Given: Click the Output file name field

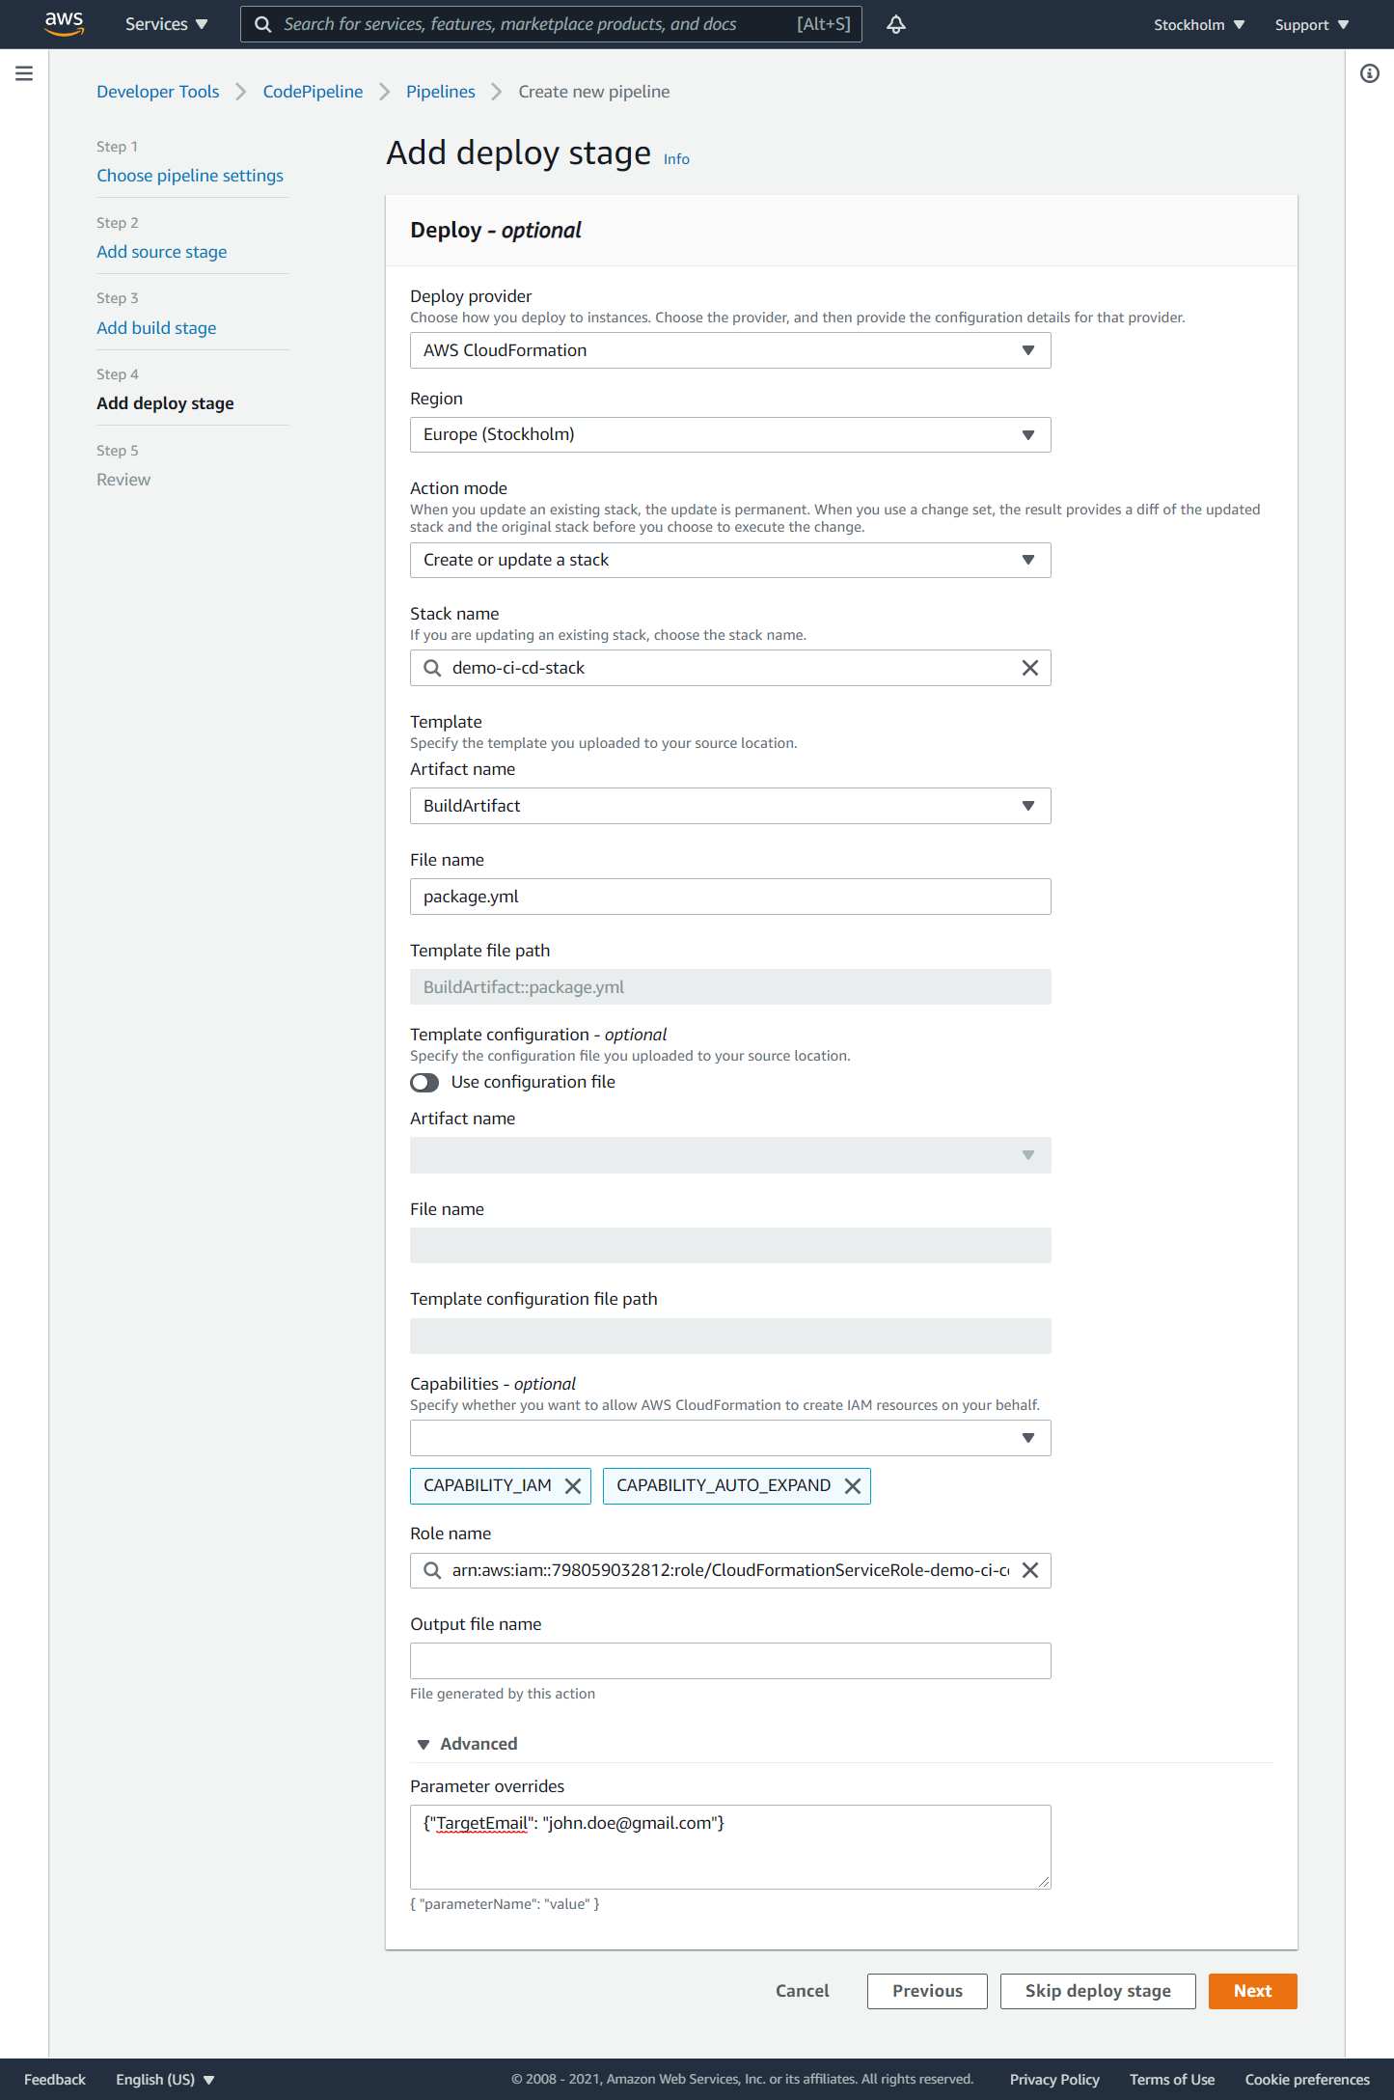Looking at the screenshot, I should 729,1661.
